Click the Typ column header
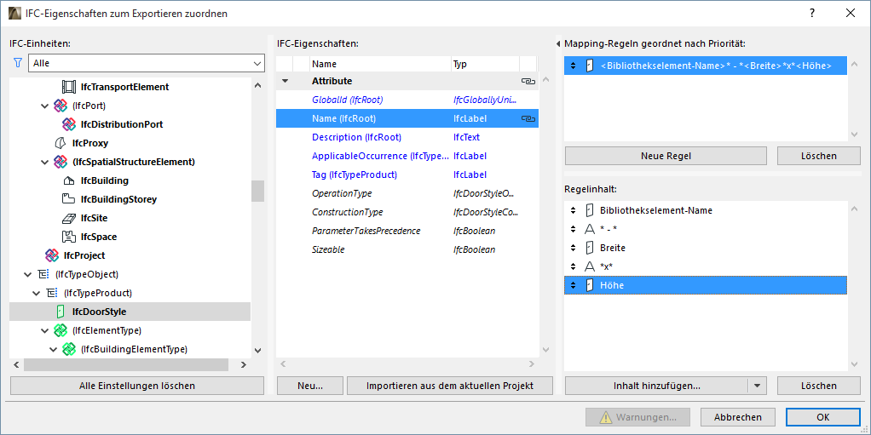871x435 pixels. (484, 64)
